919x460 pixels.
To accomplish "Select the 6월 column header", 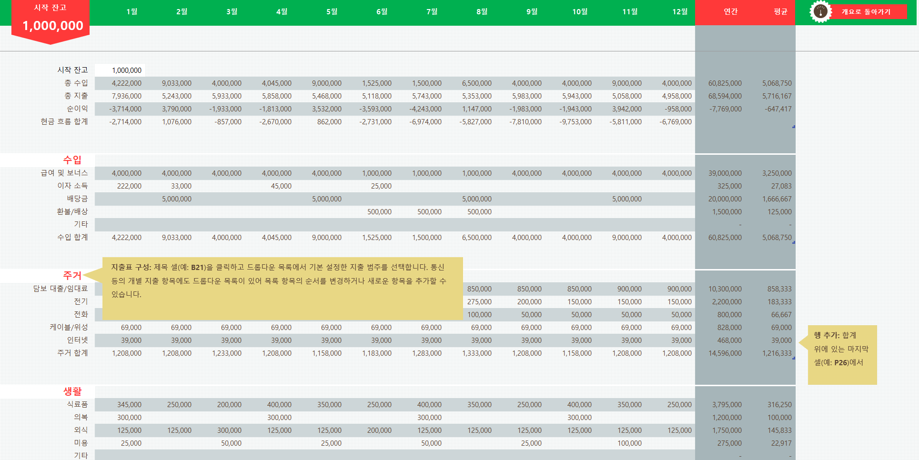I will pyautogui.click(x=382, y=11).
